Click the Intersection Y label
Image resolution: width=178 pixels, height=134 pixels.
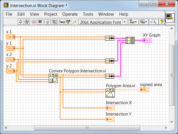tap(119, 114)
